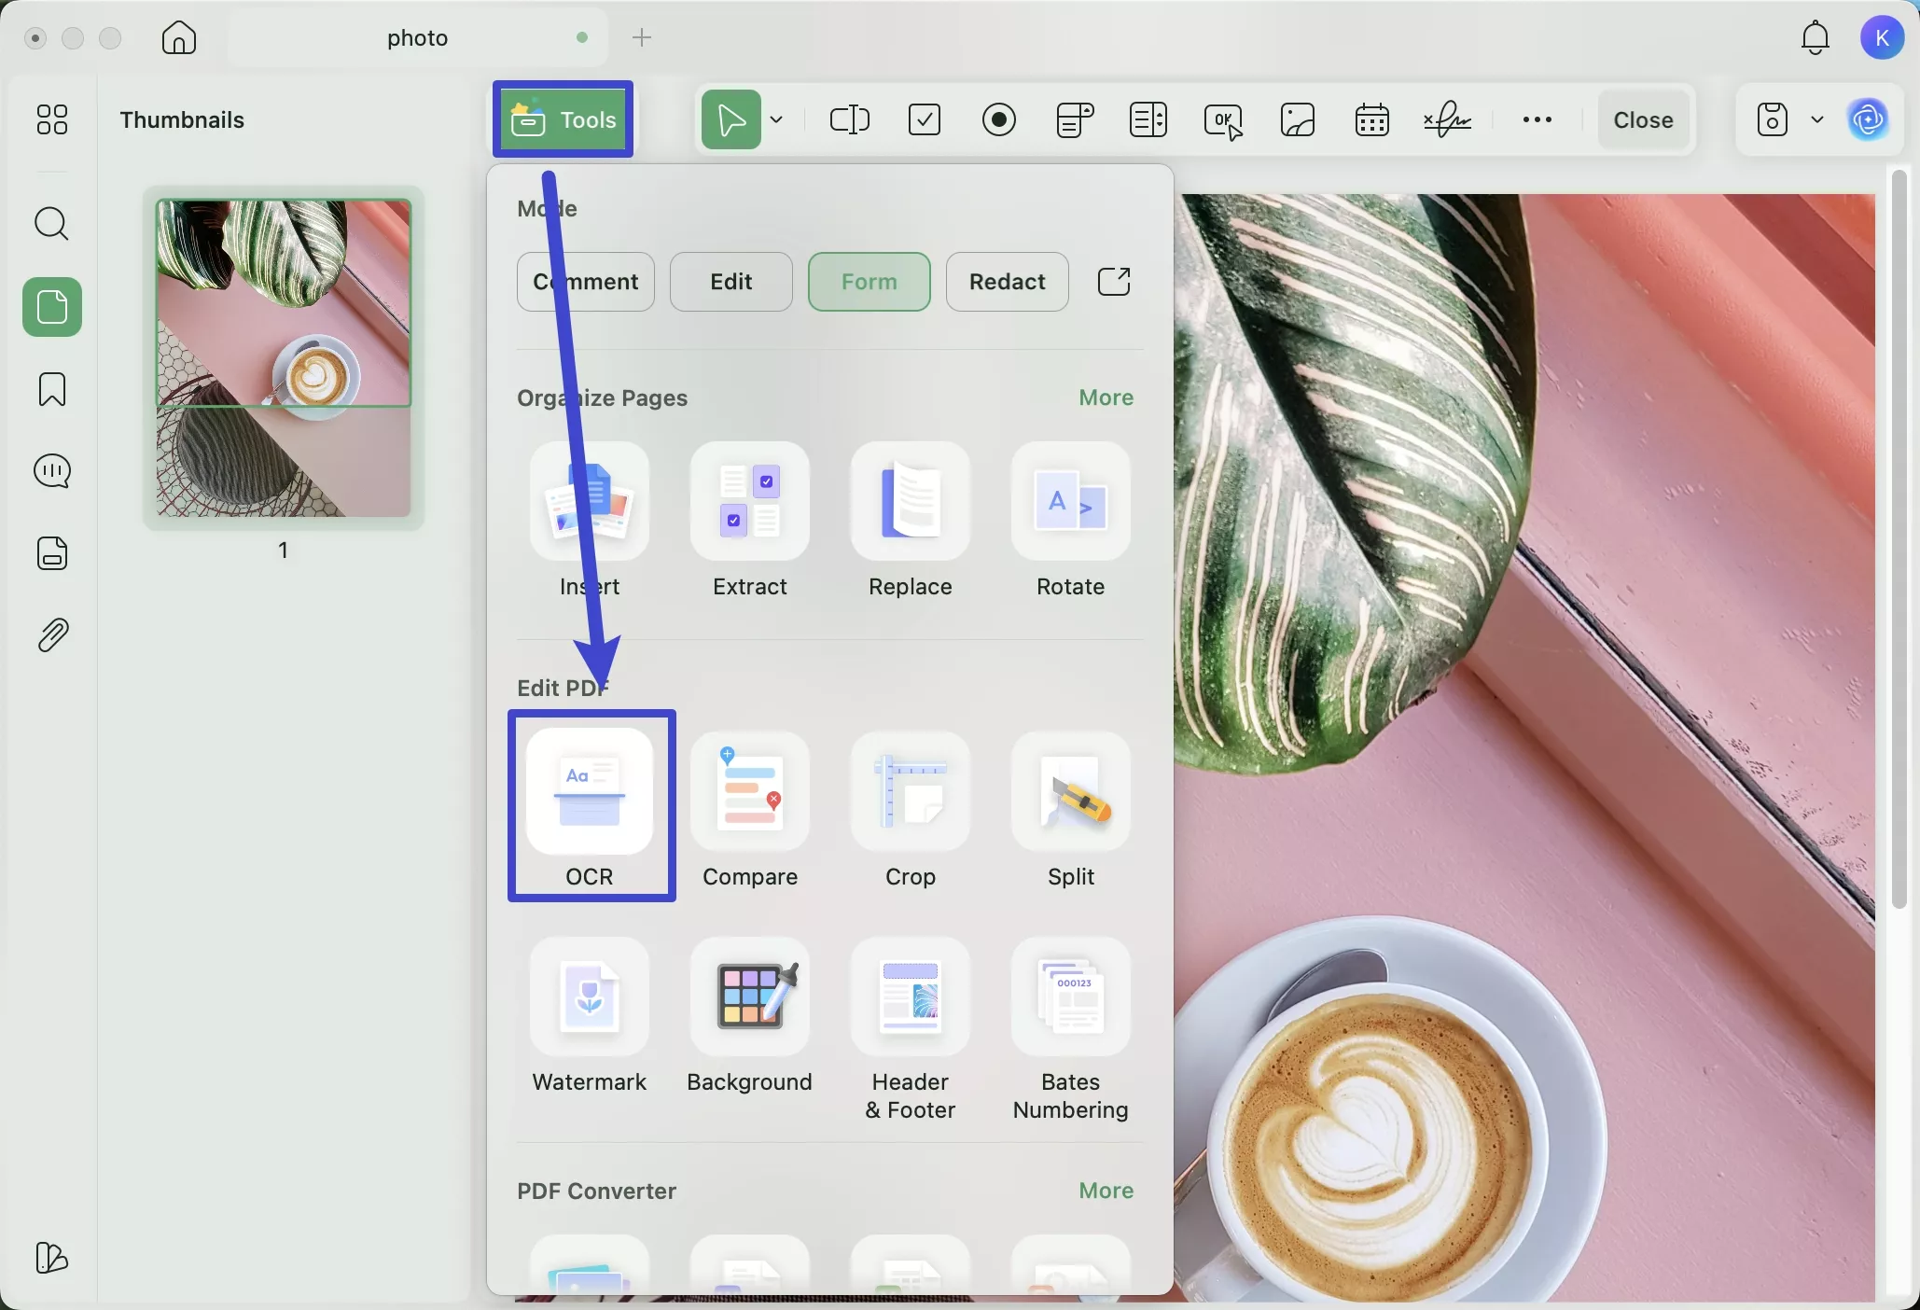Switch to the photo tab
The width and height of the screenshot is (1920, 1310).
point(417,38)
